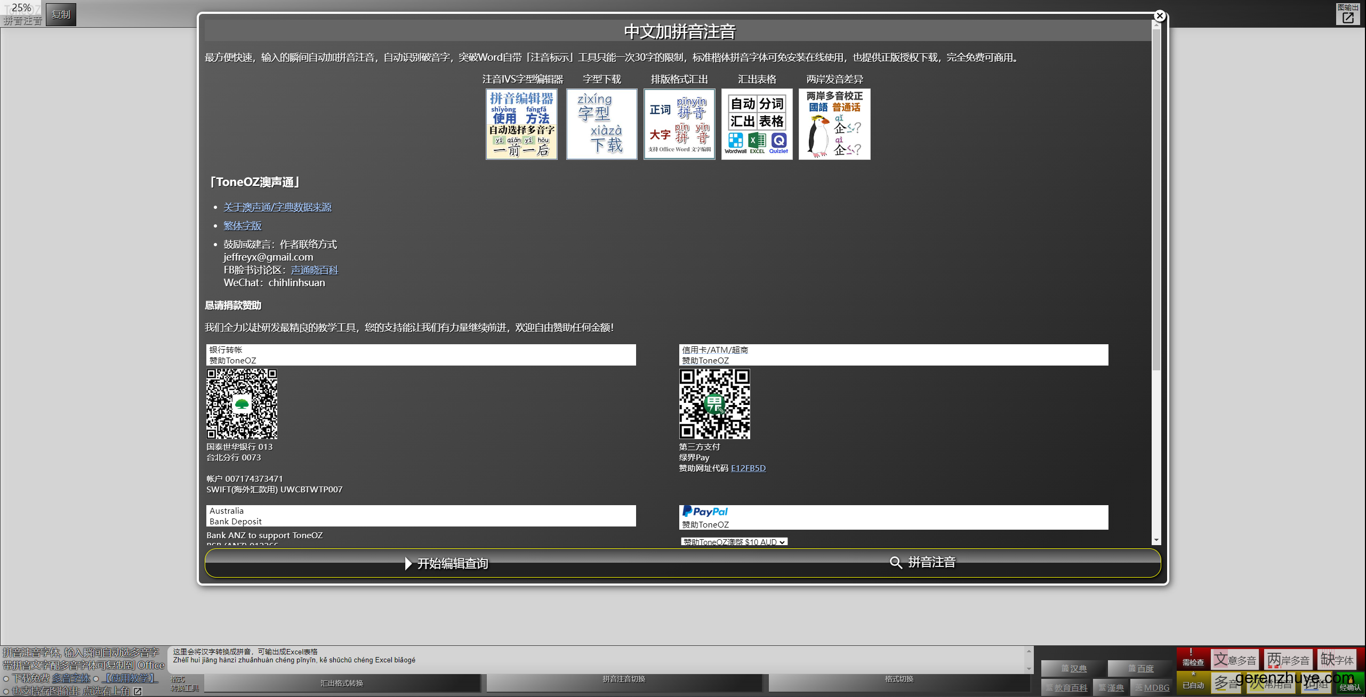This screenshot has height=697, width=1366.
Task: Toggle the 文意多音 highlight button
Action: click(x=1235, y=660)
